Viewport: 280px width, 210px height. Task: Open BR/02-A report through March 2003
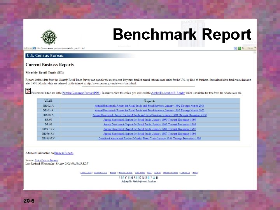pyautogui.click(x=149, y=106)
